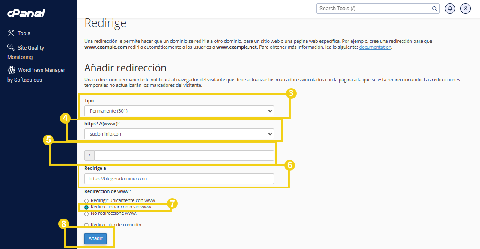Click the WordPress logo icon in sidebar
This screenshot has height=249, width=480.
11,70
